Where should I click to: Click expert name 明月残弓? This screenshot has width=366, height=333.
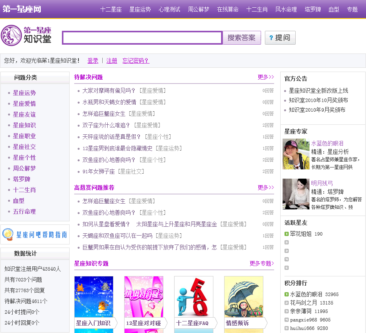tap(322, 183)
